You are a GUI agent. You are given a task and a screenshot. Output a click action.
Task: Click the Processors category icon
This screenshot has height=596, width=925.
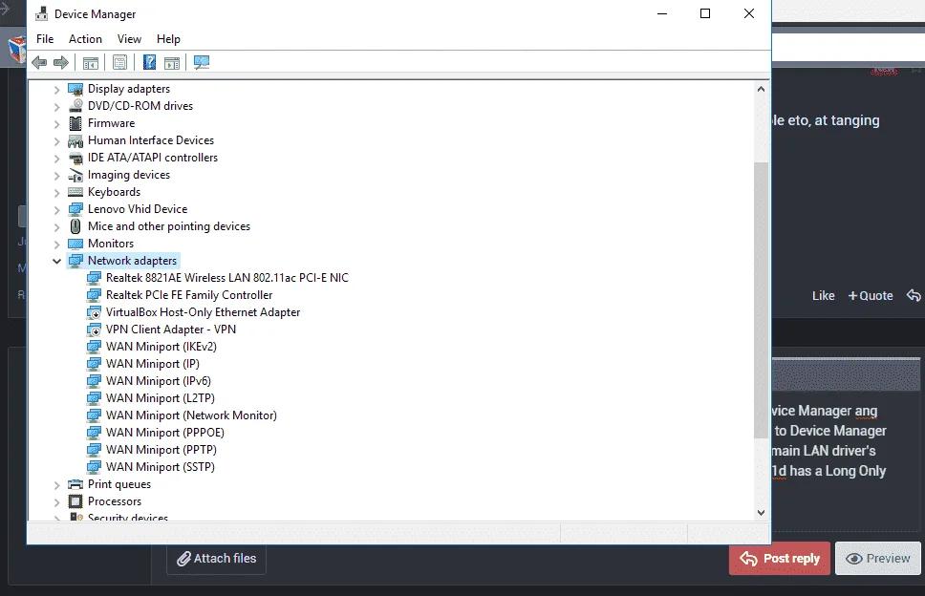tap(75, 501)
